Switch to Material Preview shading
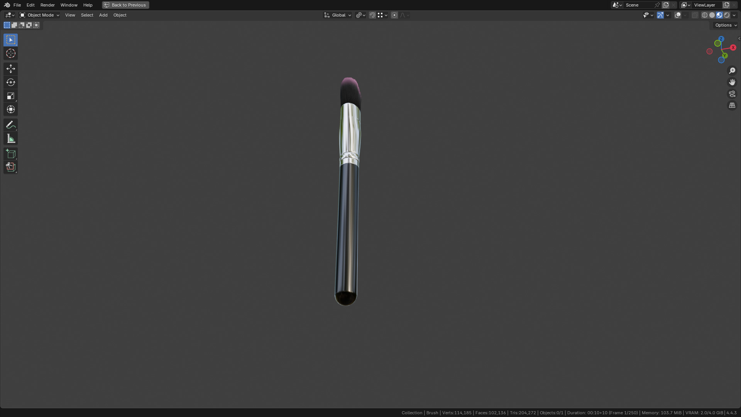 [x=719, y=15]
